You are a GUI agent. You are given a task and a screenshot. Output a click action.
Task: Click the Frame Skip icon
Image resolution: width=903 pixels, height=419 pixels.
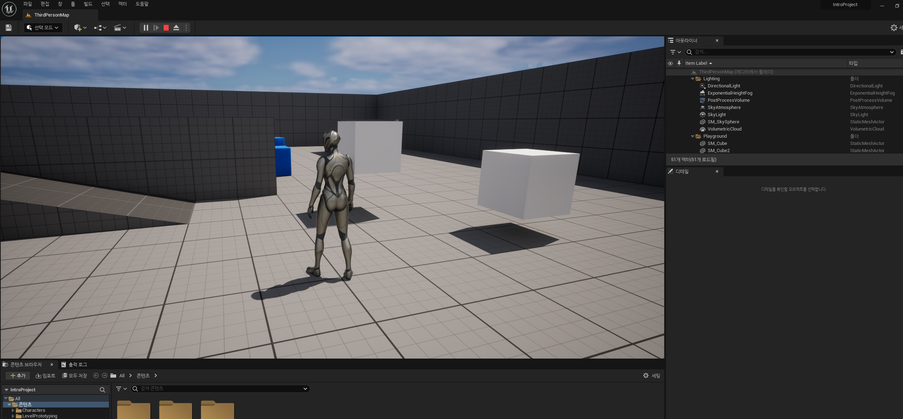pyautogui.click(x=156, y=28)
